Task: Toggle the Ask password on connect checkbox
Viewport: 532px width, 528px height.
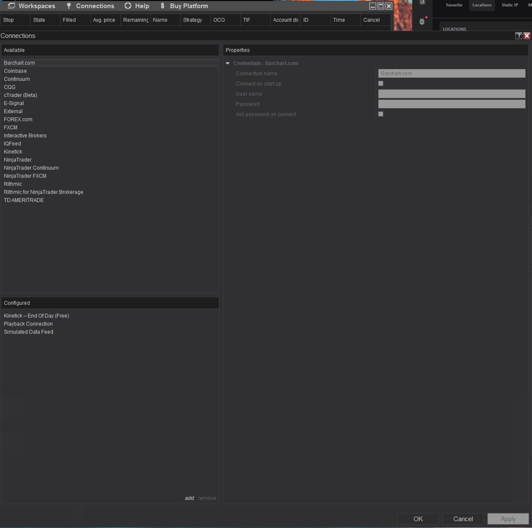Action: point(381,114)
